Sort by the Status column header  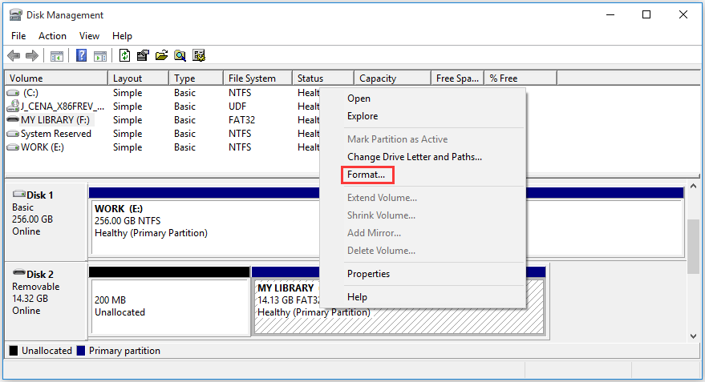click(x=323, y=78)
